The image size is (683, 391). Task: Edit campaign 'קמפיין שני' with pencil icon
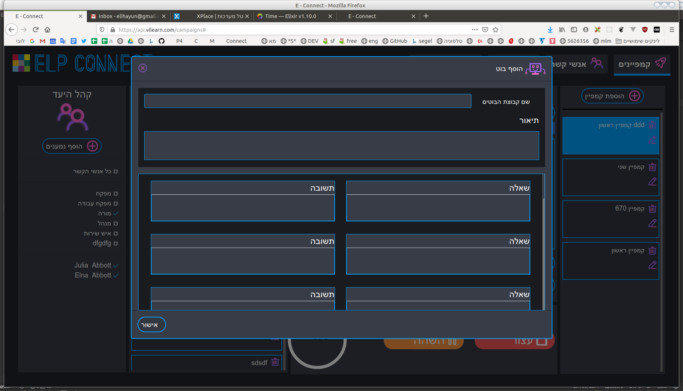click(x=652, y=182)
